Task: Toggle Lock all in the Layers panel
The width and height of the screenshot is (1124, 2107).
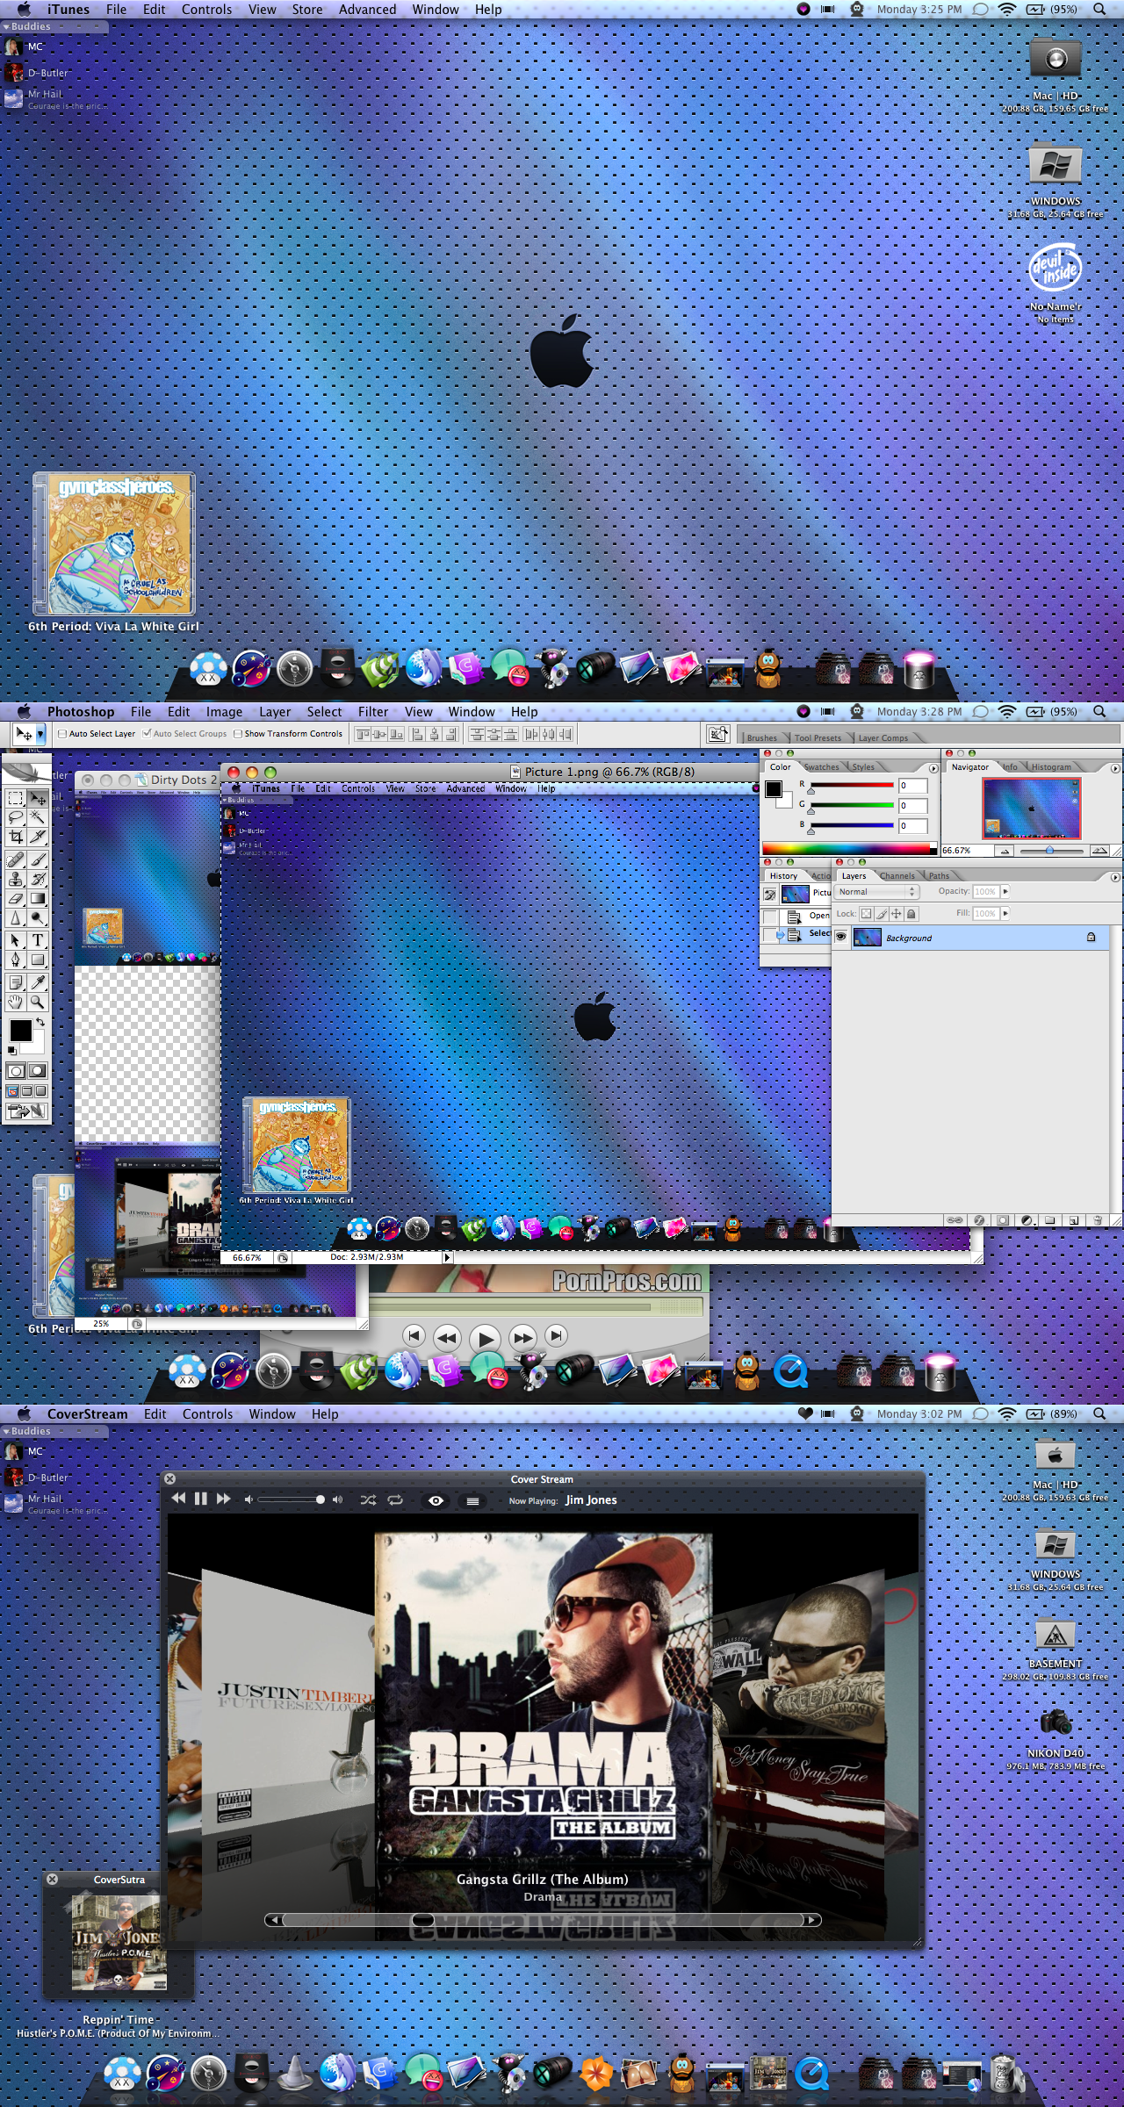Action: click(x=911, y=914)
